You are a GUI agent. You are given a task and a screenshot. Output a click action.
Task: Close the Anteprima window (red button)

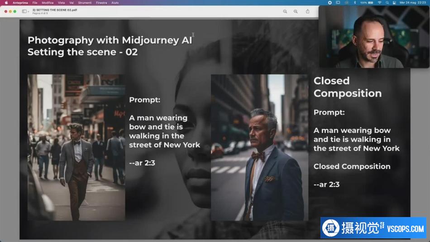pyautogui.click(x=6, y=11)
